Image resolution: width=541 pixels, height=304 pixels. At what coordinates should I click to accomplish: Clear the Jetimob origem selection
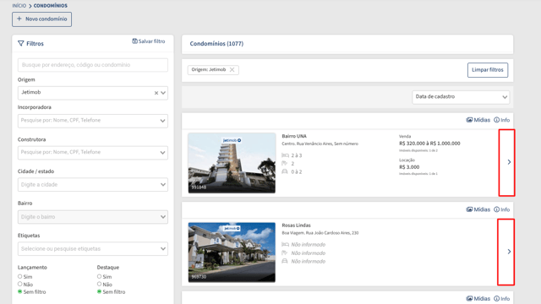156,93
